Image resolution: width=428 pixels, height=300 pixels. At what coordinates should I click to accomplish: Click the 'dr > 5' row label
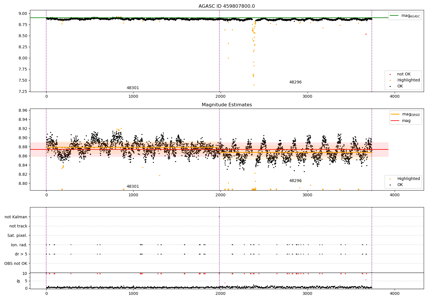click(x=21, y=254)
